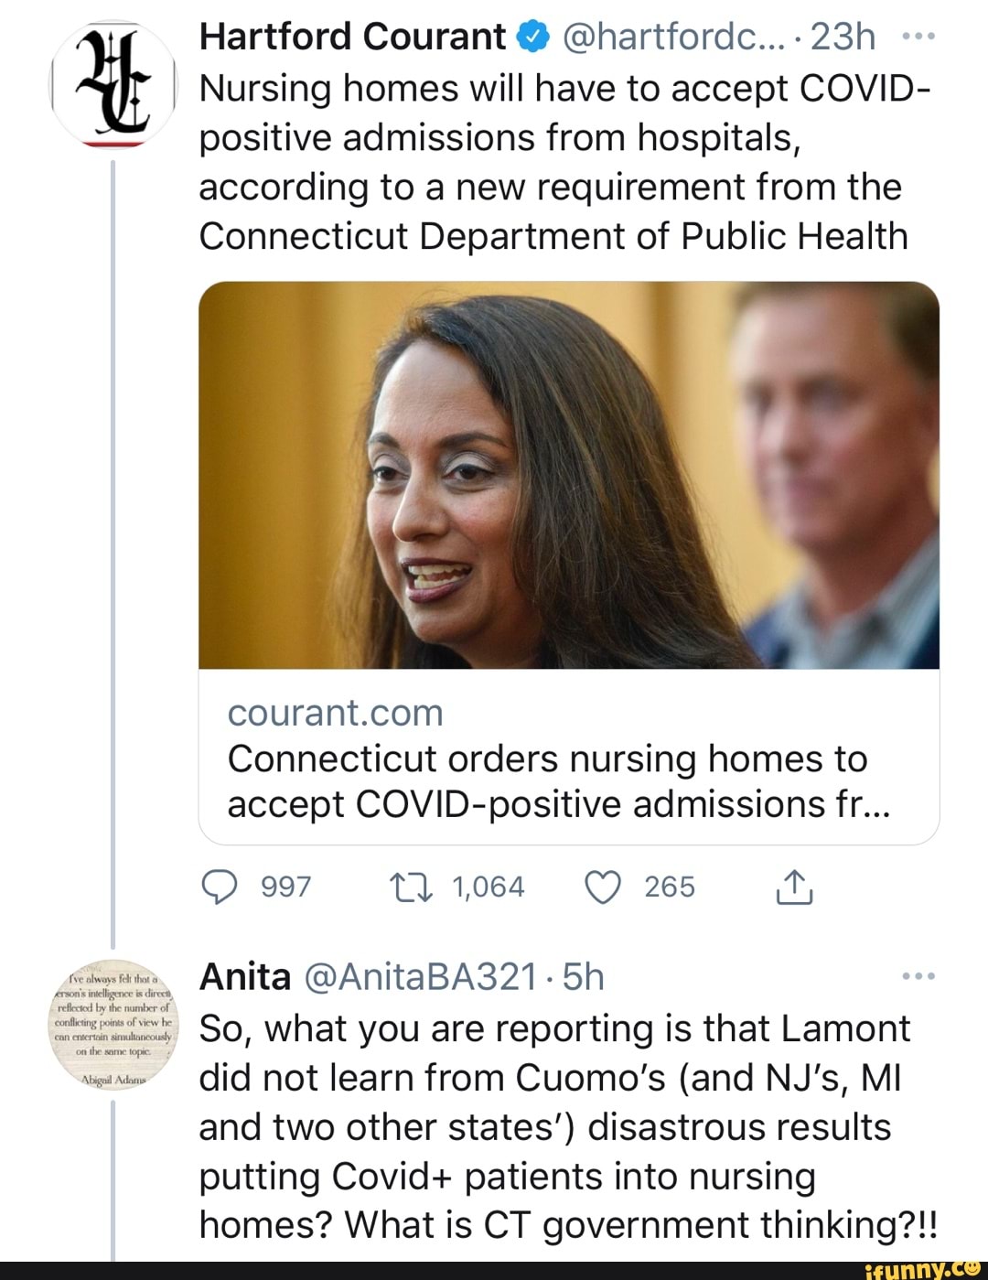Open Hartford Courant profile avatar
Screen dimensions: 988x1280
click(113, 85)
